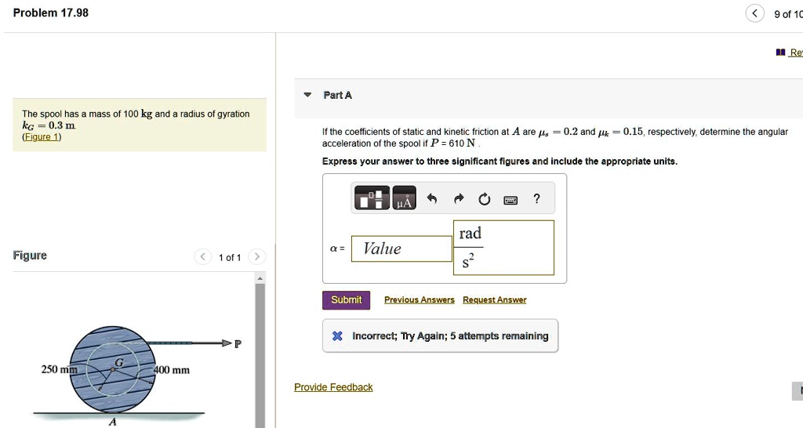The height and width of the screenshot is (428, 803).
Task: Open the Greek symbols and units palette
Action: 404,198
